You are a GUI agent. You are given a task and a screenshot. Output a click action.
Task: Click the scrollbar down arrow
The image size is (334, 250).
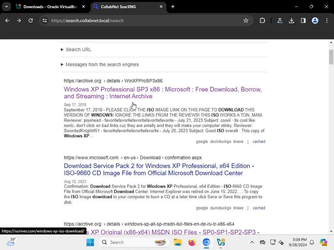coord(331,231)
